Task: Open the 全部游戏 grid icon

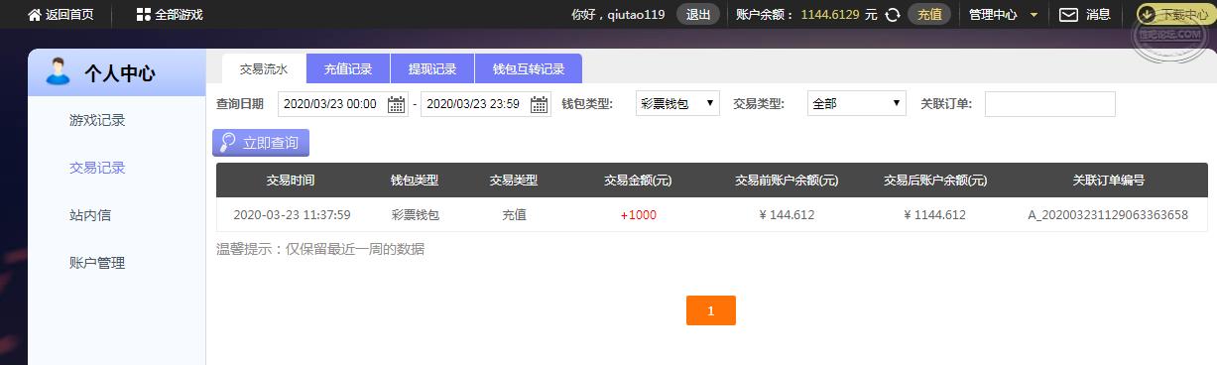Action: (144, 15)
